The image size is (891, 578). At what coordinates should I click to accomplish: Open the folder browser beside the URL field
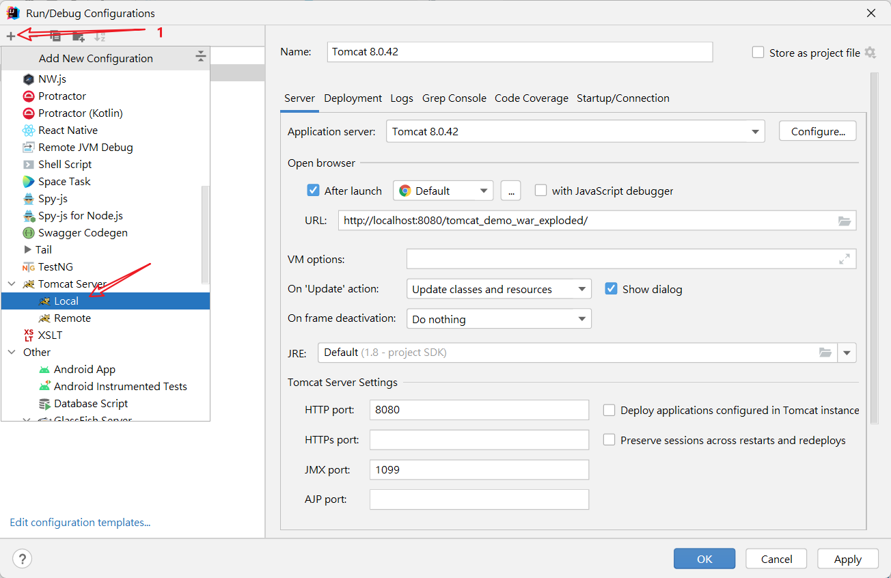(x=845, y=220)
